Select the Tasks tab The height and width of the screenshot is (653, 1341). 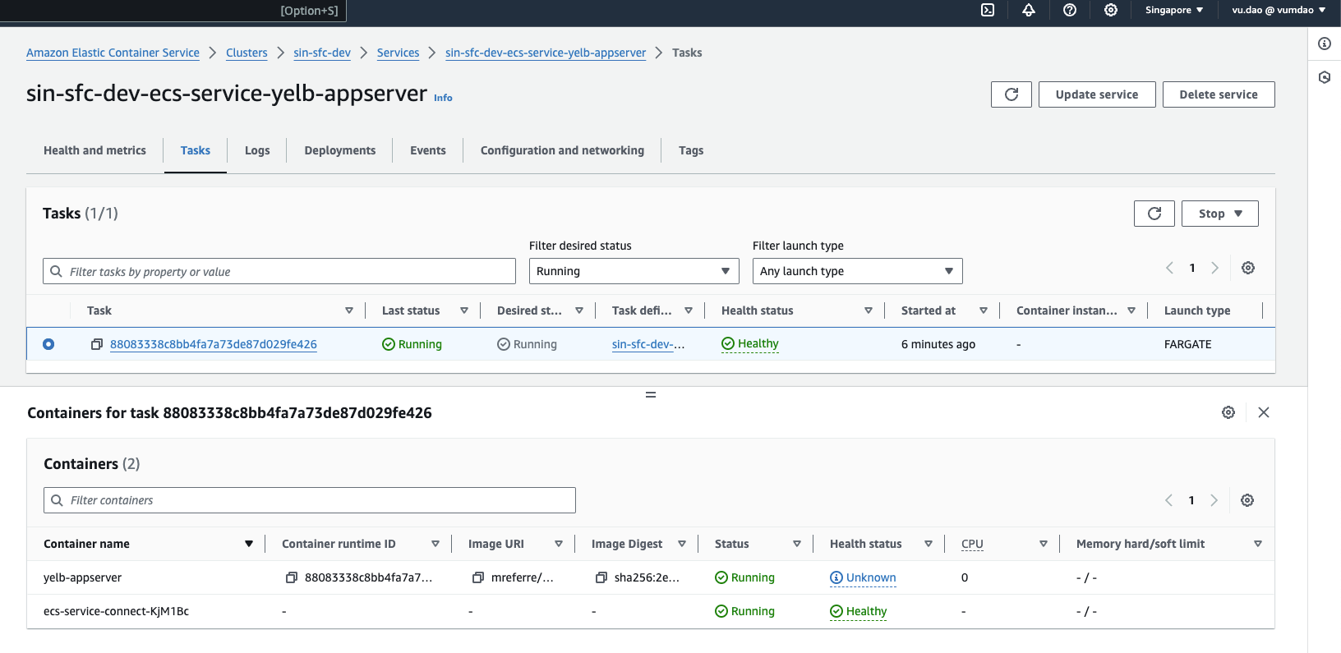pos(196,150)
